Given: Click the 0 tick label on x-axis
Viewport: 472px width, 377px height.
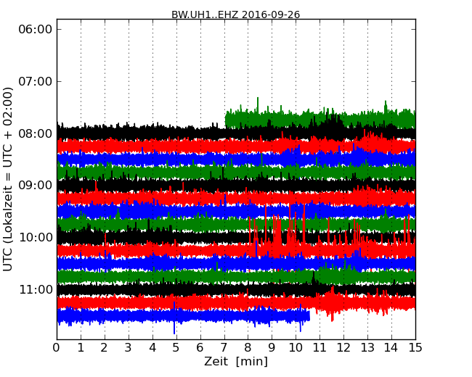Looking at the screenshot, I should (57, 347).
